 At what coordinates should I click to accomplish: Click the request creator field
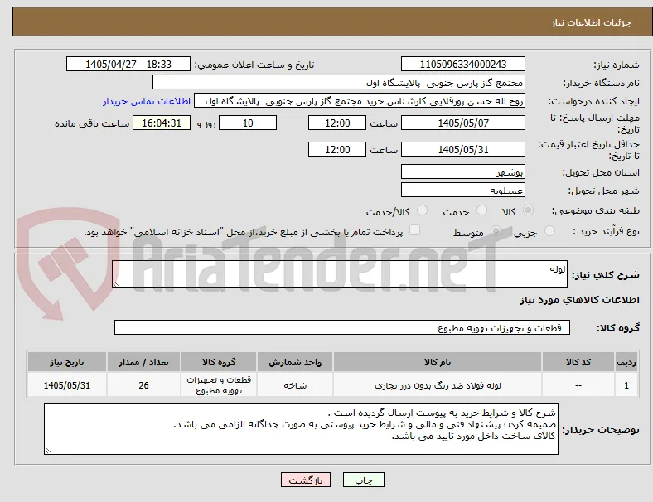(360, 101)
